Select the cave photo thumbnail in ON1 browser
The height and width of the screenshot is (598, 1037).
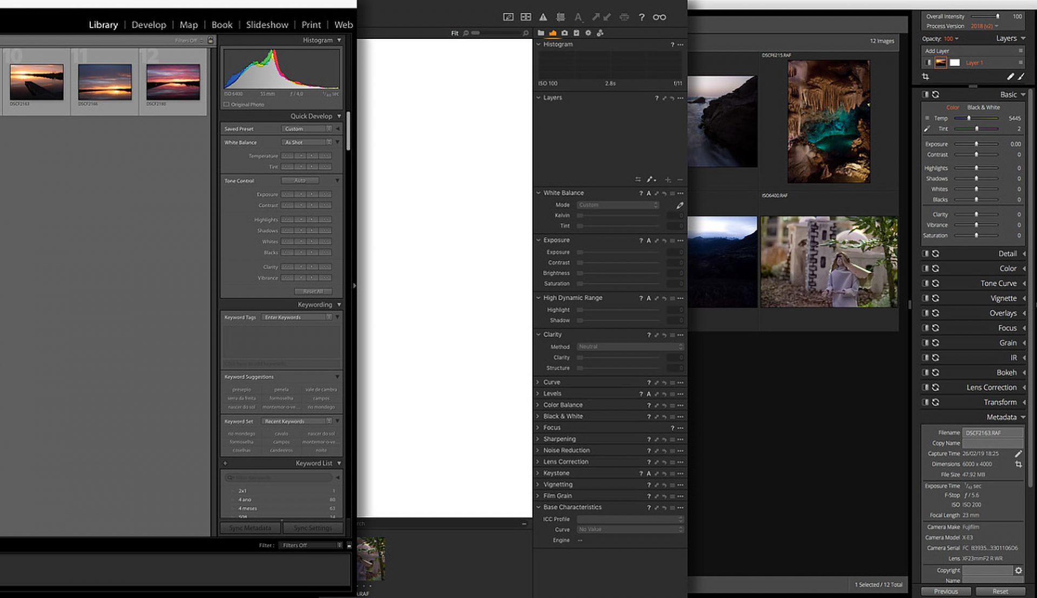[829, 121]
